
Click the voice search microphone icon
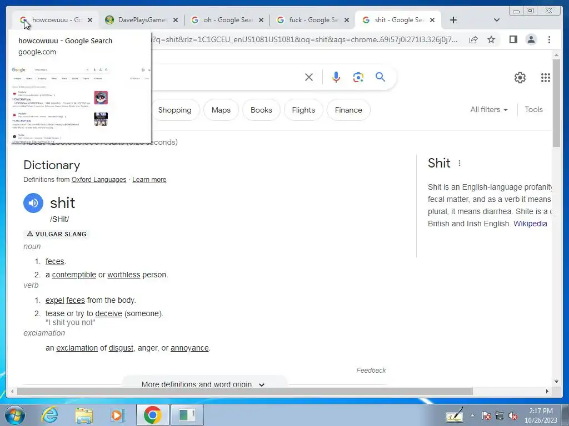click(x=336, y=77)
